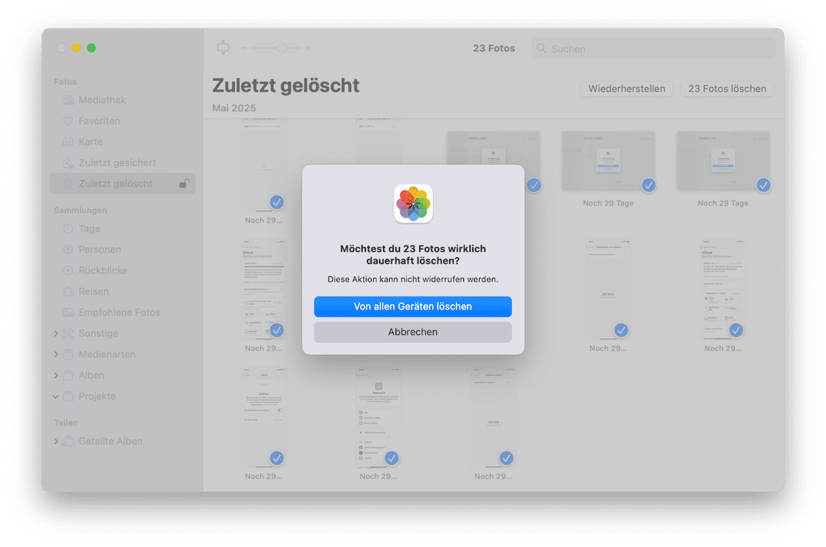This screenshot has width=826, height=547.
Task: Click the Zuletzt gesichert icon
Action: tap(68, 163)
